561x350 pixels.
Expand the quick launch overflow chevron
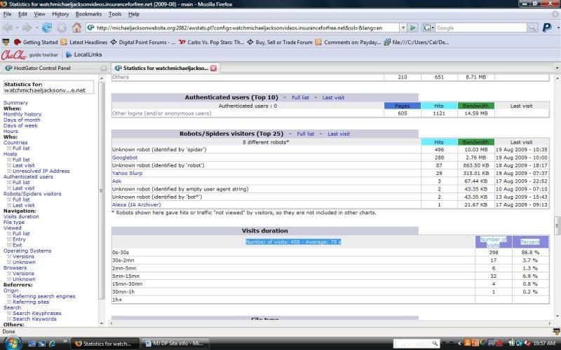coord(65,342)
